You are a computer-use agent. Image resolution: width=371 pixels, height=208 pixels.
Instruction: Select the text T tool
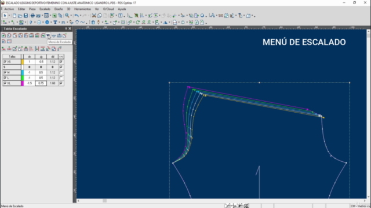55,23
